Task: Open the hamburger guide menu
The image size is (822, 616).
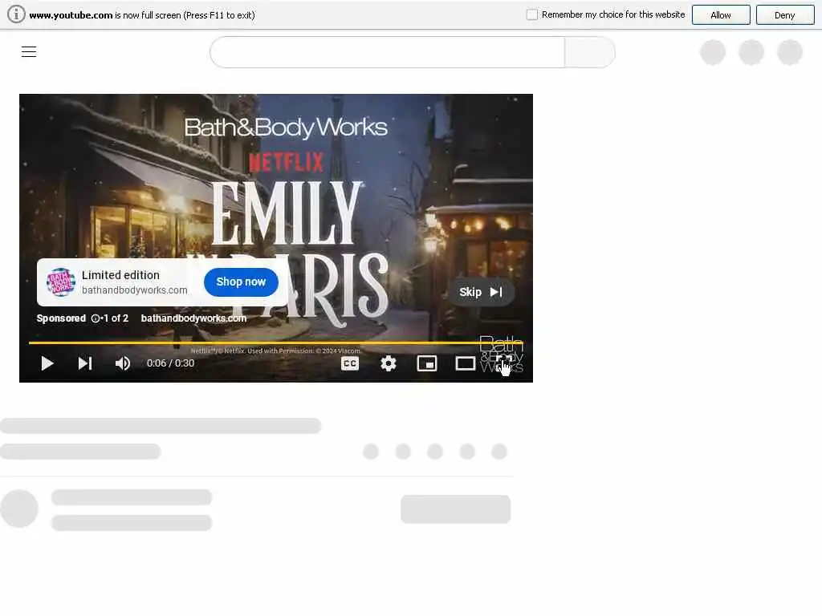Action: click(x=29, y=51)
